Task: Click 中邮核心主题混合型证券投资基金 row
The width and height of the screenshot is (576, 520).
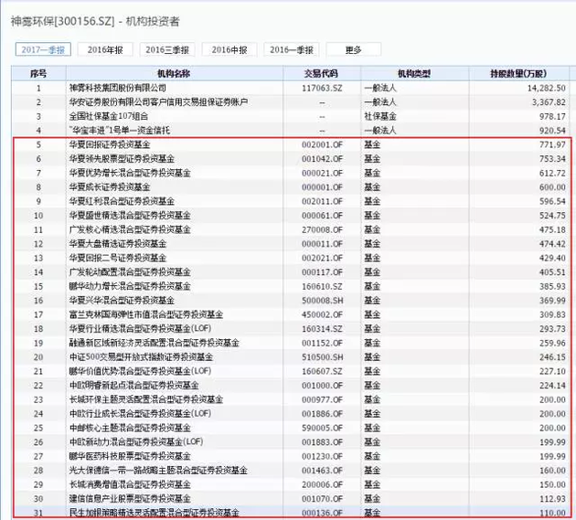Action: (x=290, y=429)
